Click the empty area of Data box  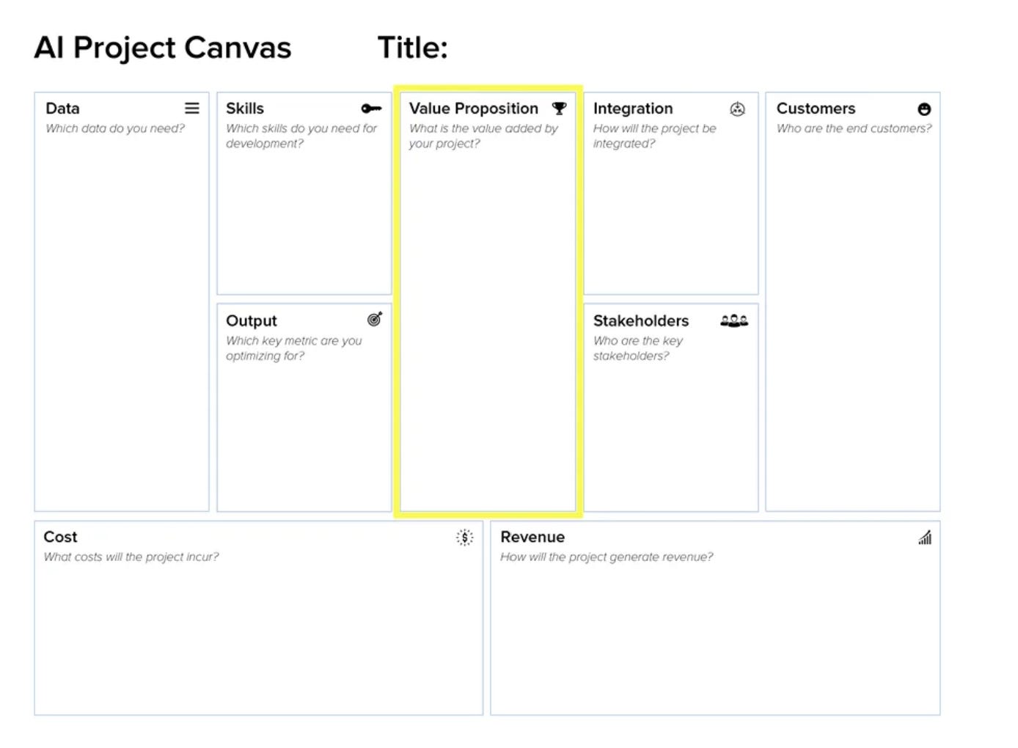click(x=122, y=323)
